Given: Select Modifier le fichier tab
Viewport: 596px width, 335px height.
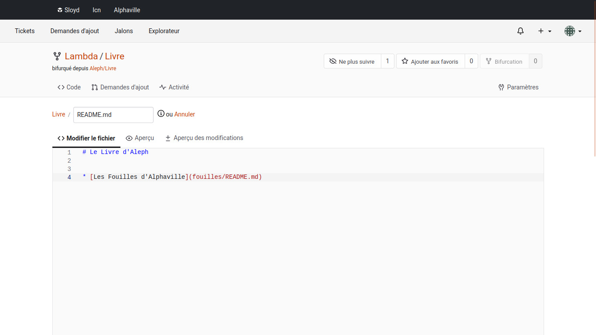Looking at the screenshot, I should [x=86, y=138].
